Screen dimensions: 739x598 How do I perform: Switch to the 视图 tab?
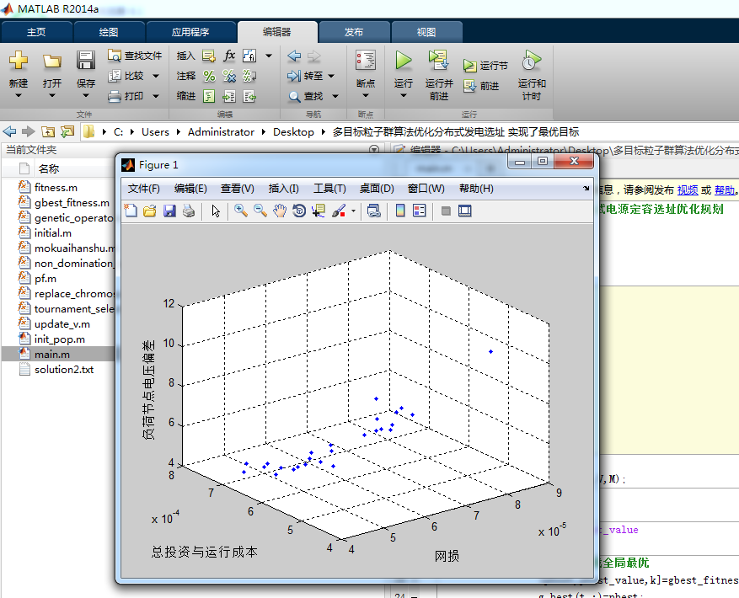click(426, 32)
